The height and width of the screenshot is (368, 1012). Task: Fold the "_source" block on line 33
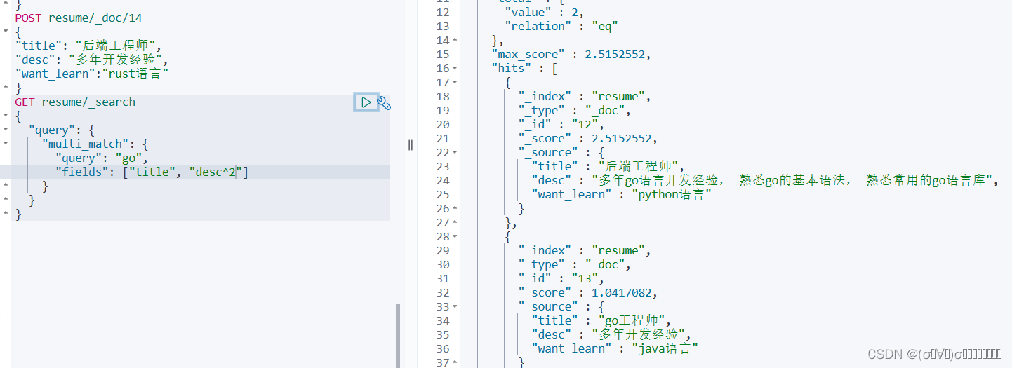tap(455, 306)
